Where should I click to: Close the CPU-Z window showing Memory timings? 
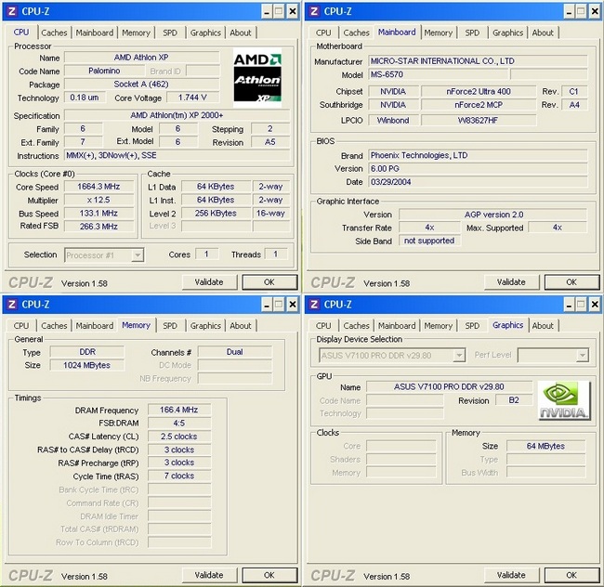click(290, 304)
